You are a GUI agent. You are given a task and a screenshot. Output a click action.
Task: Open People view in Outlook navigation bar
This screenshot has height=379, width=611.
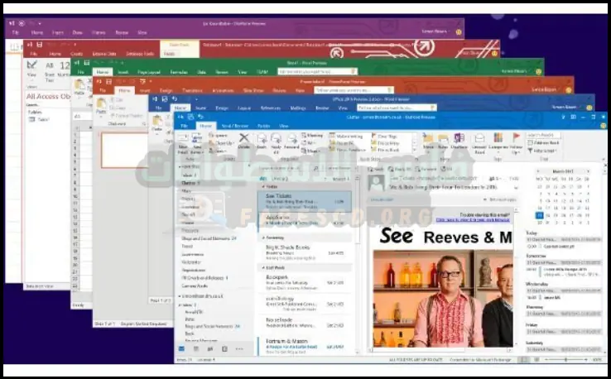pyautogui.click(x=210, y=348)
